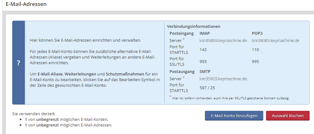Viewport: 314px width, 134px height.
Task: Click the blurred SMTP server address
Action: click(223, 78)
